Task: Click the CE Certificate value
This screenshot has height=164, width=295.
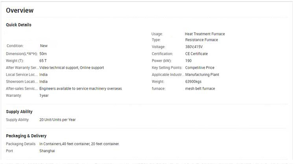Action: point(196,54)
